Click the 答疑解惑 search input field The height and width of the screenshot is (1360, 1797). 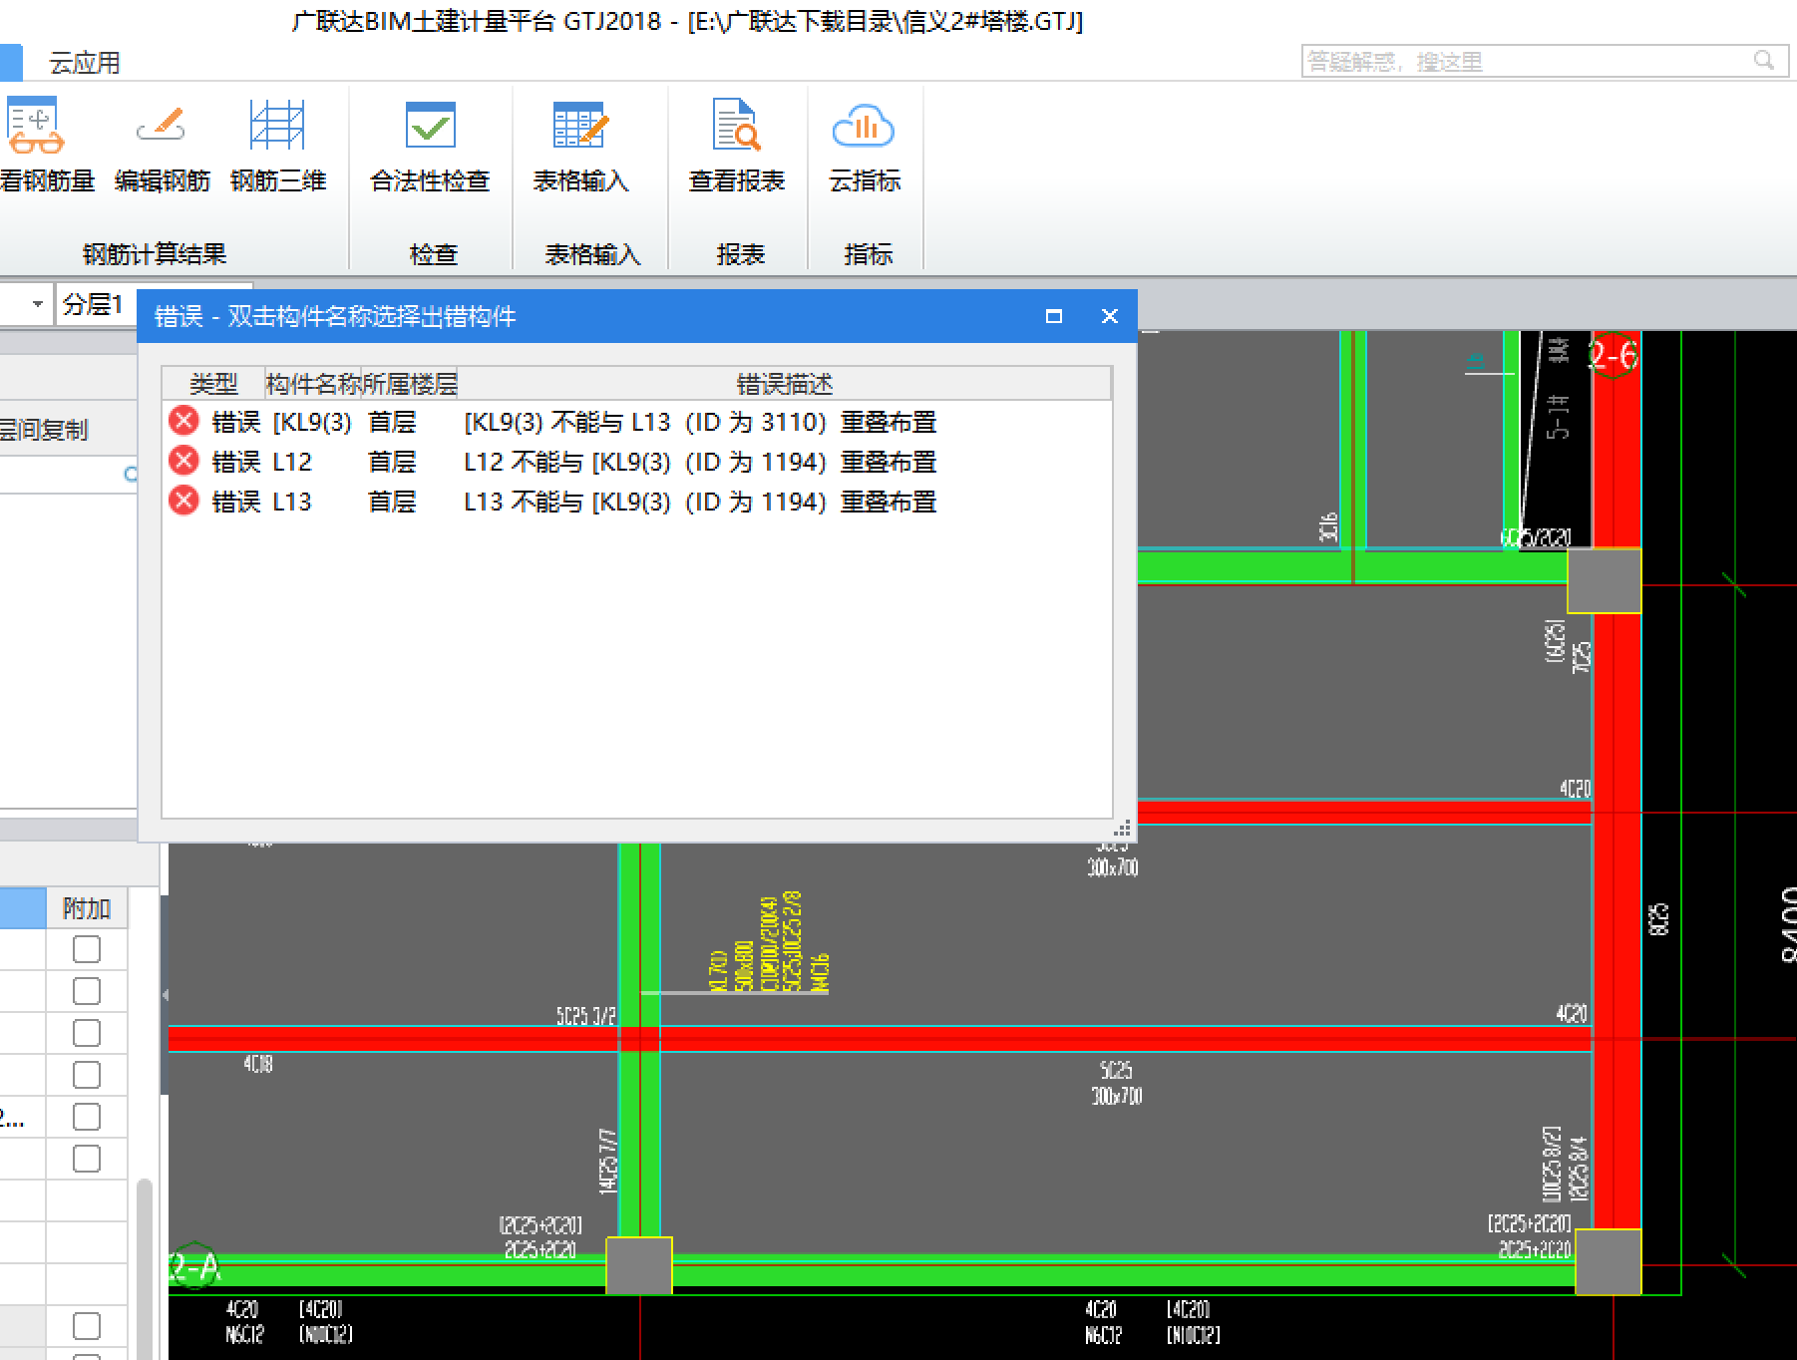[x=1545, y=61]
